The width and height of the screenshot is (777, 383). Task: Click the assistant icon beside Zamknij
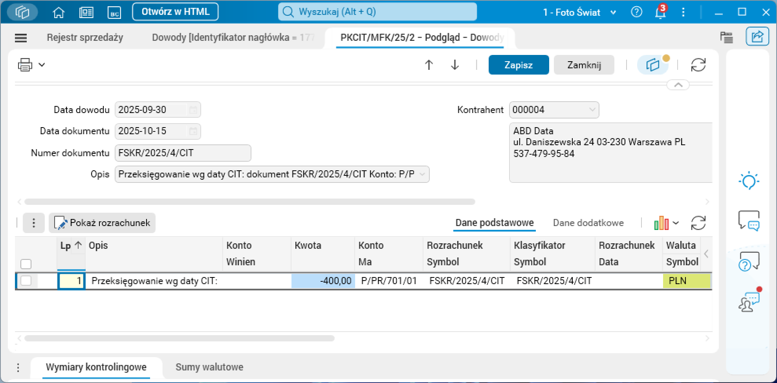pyautogui.click(x=653, y=65)
